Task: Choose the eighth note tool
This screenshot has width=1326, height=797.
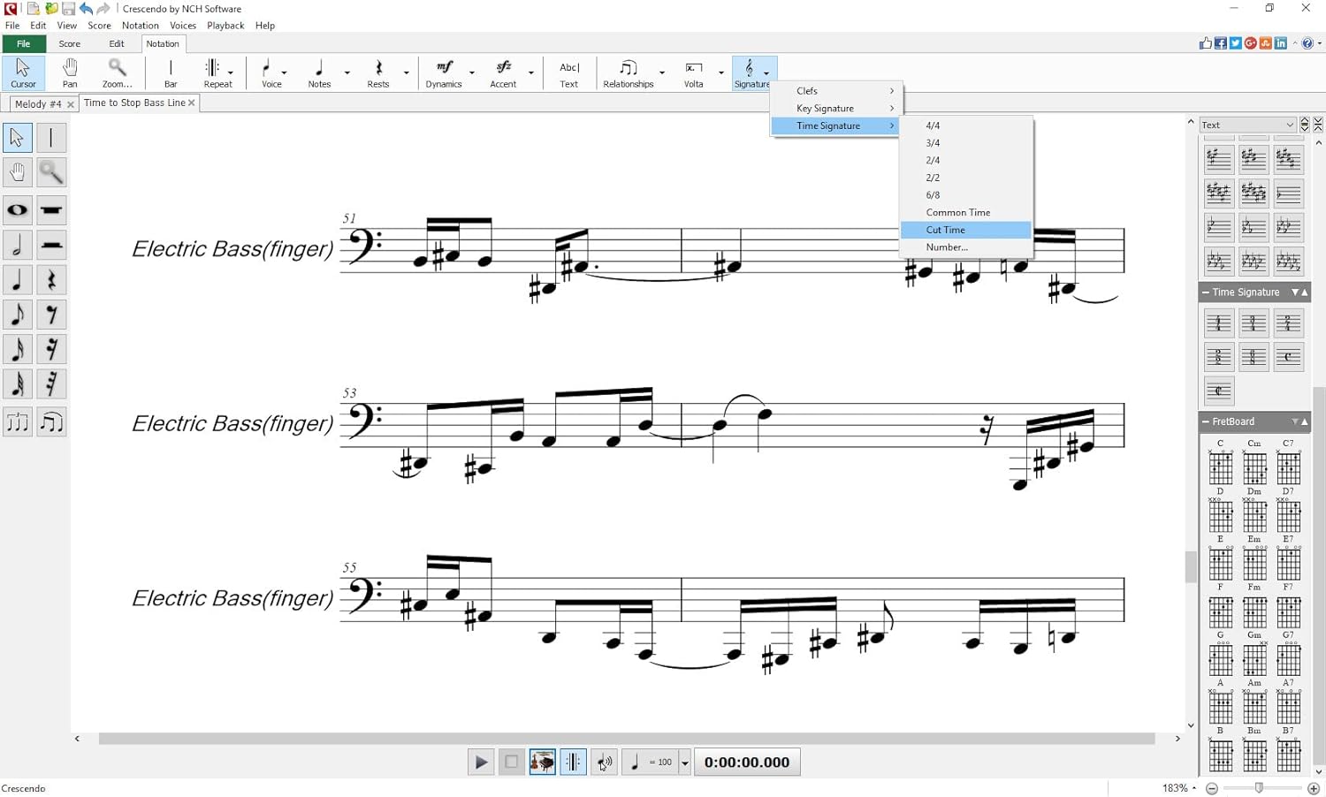Action: click(x=17, y=314)
